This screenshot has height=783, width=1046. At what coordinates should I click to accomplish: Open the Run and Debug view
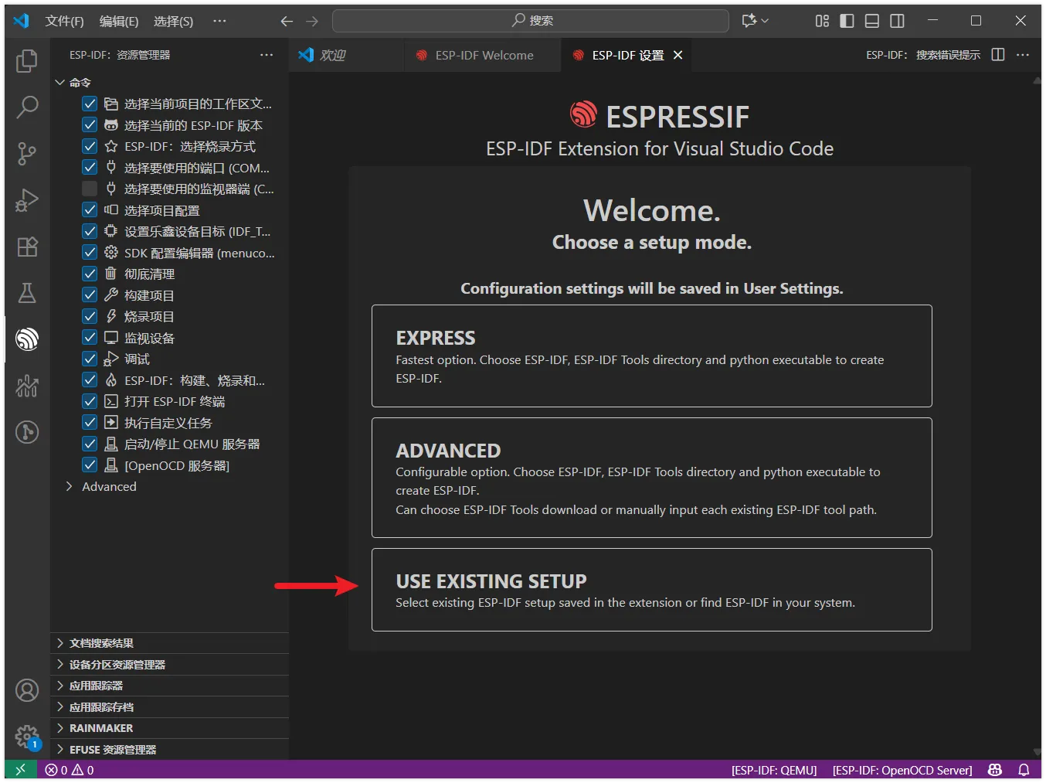tap(27, 199)
